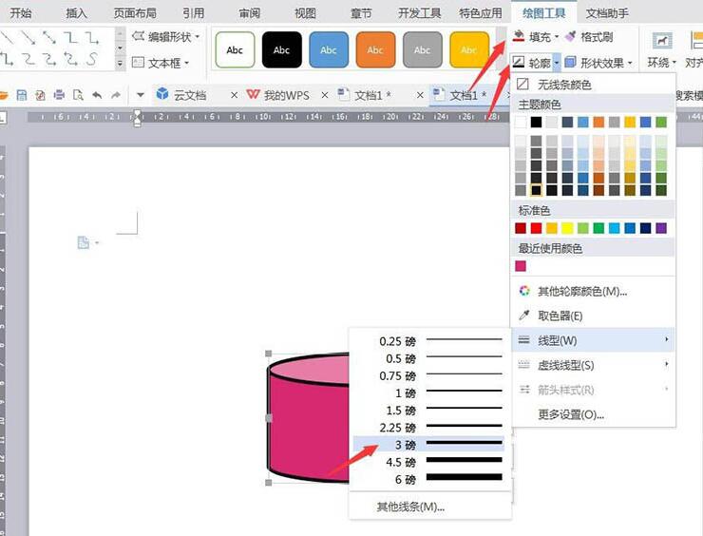Click the ruler tab selector button

pos(3,118)
